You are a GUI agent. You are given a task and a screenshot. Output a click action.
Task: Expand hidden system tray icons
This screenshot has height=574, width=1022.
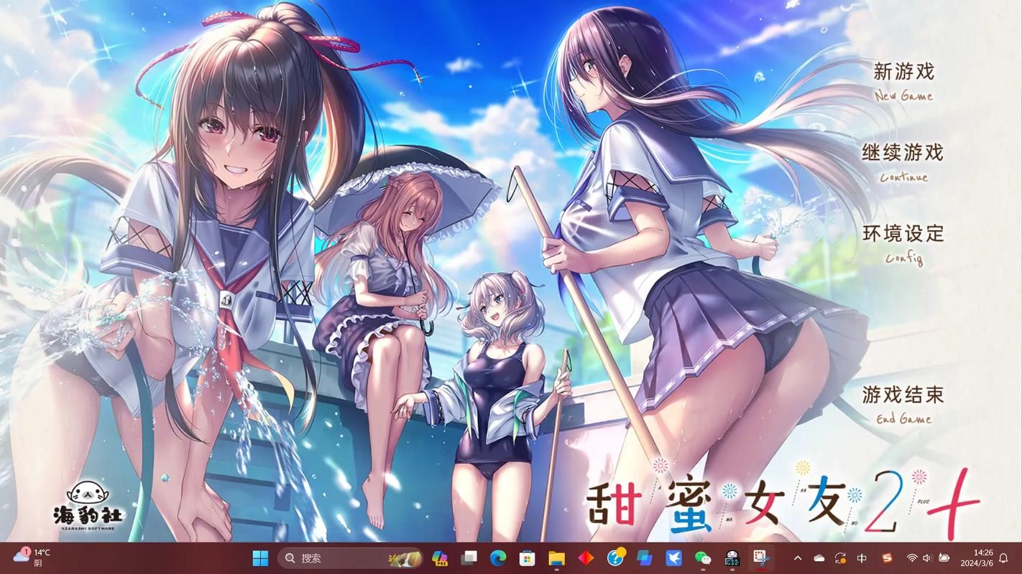coord(798,558)
